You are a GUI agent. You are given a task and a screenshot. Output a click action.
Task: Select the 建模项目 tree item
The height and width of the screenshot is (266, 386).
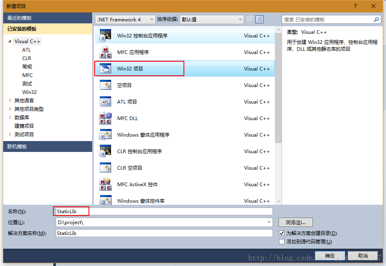click(x=24, y=126)
